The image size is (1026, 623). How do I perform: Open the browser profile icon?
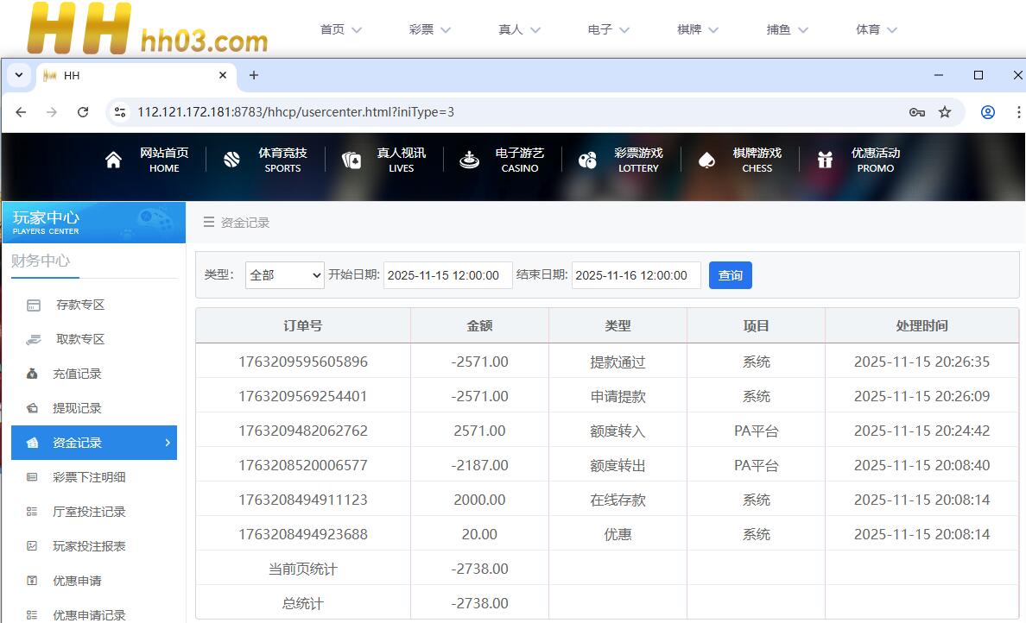point(988,112)
